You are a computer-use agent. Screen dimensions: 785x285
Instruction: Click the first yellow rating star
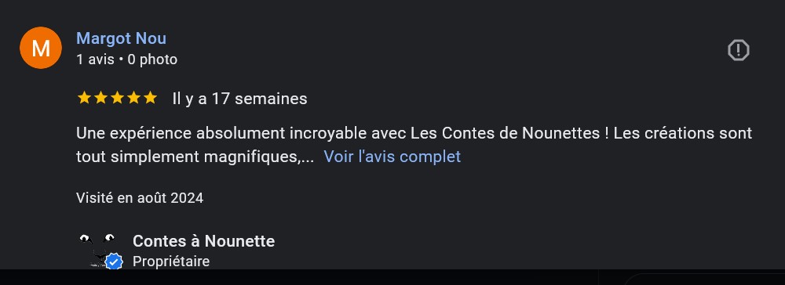click(x=84, y=98)
